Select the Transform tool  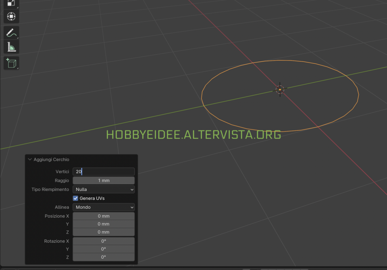[x=11, y=16]
